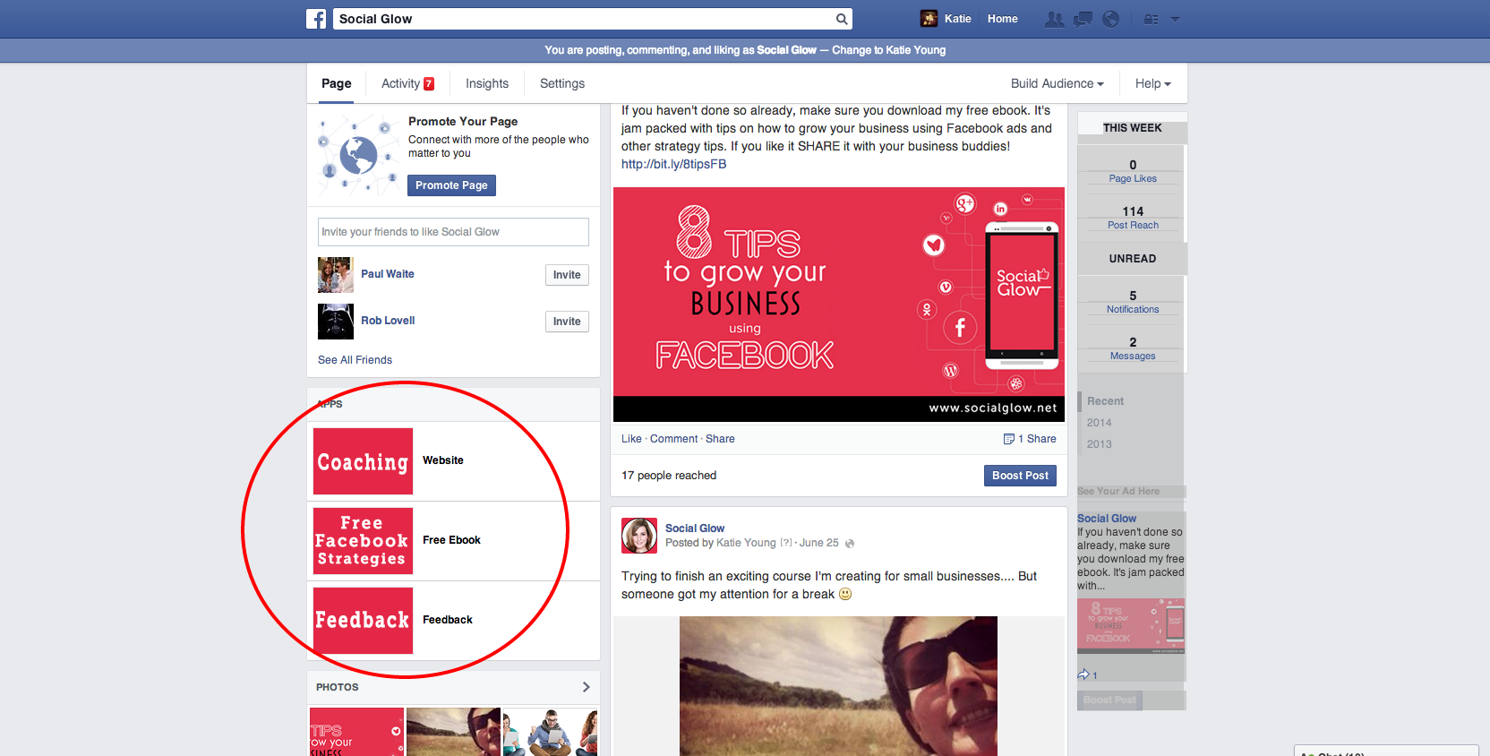The image size is (1490, 756).
Task: Open the notifications globe icon
Action: click(x=1111, y=19)
